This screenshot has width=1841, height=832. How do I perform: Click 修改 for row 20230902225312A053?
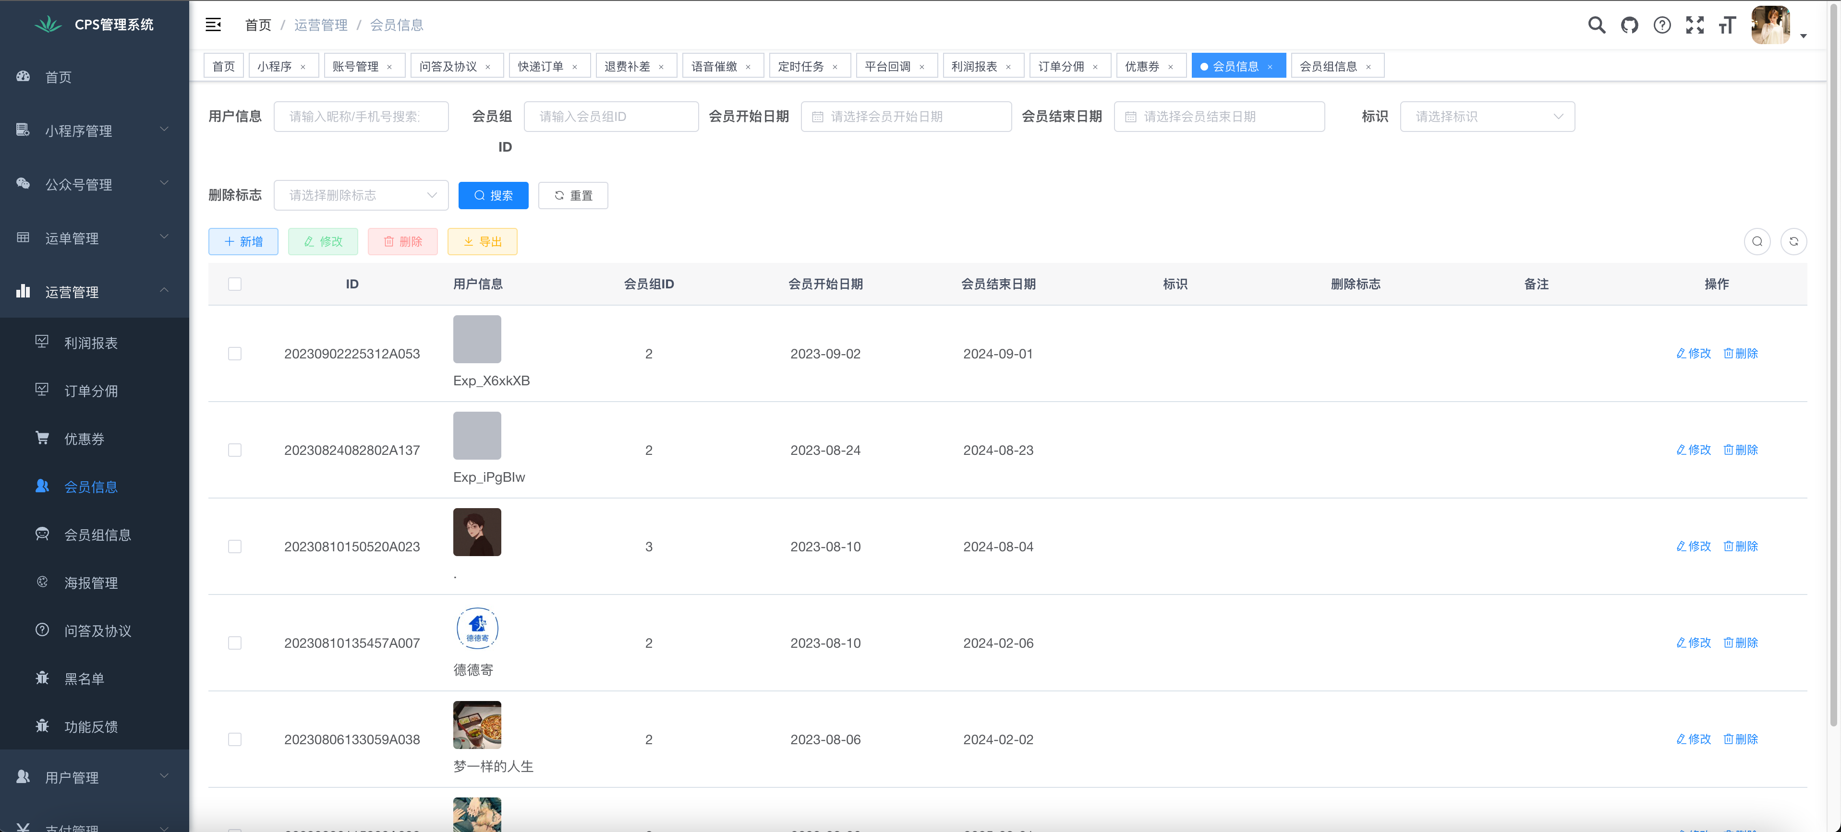pos(1694,354)
